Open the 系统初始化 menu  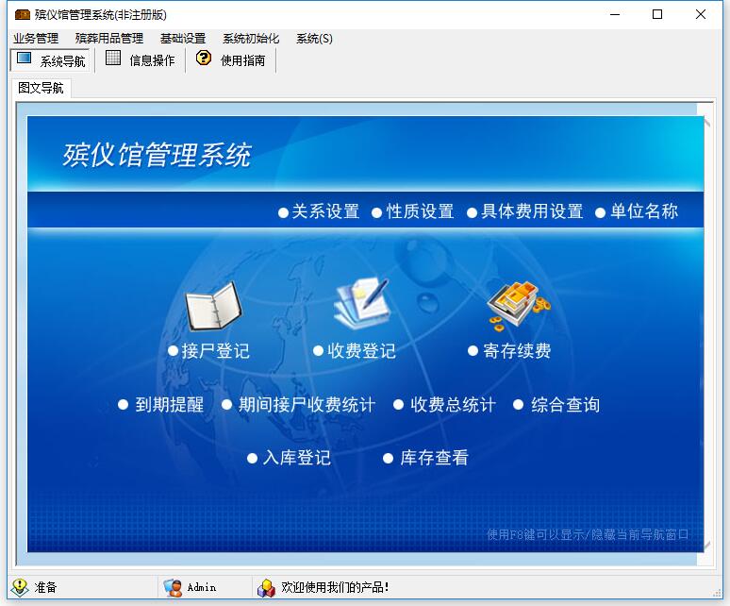251,38
